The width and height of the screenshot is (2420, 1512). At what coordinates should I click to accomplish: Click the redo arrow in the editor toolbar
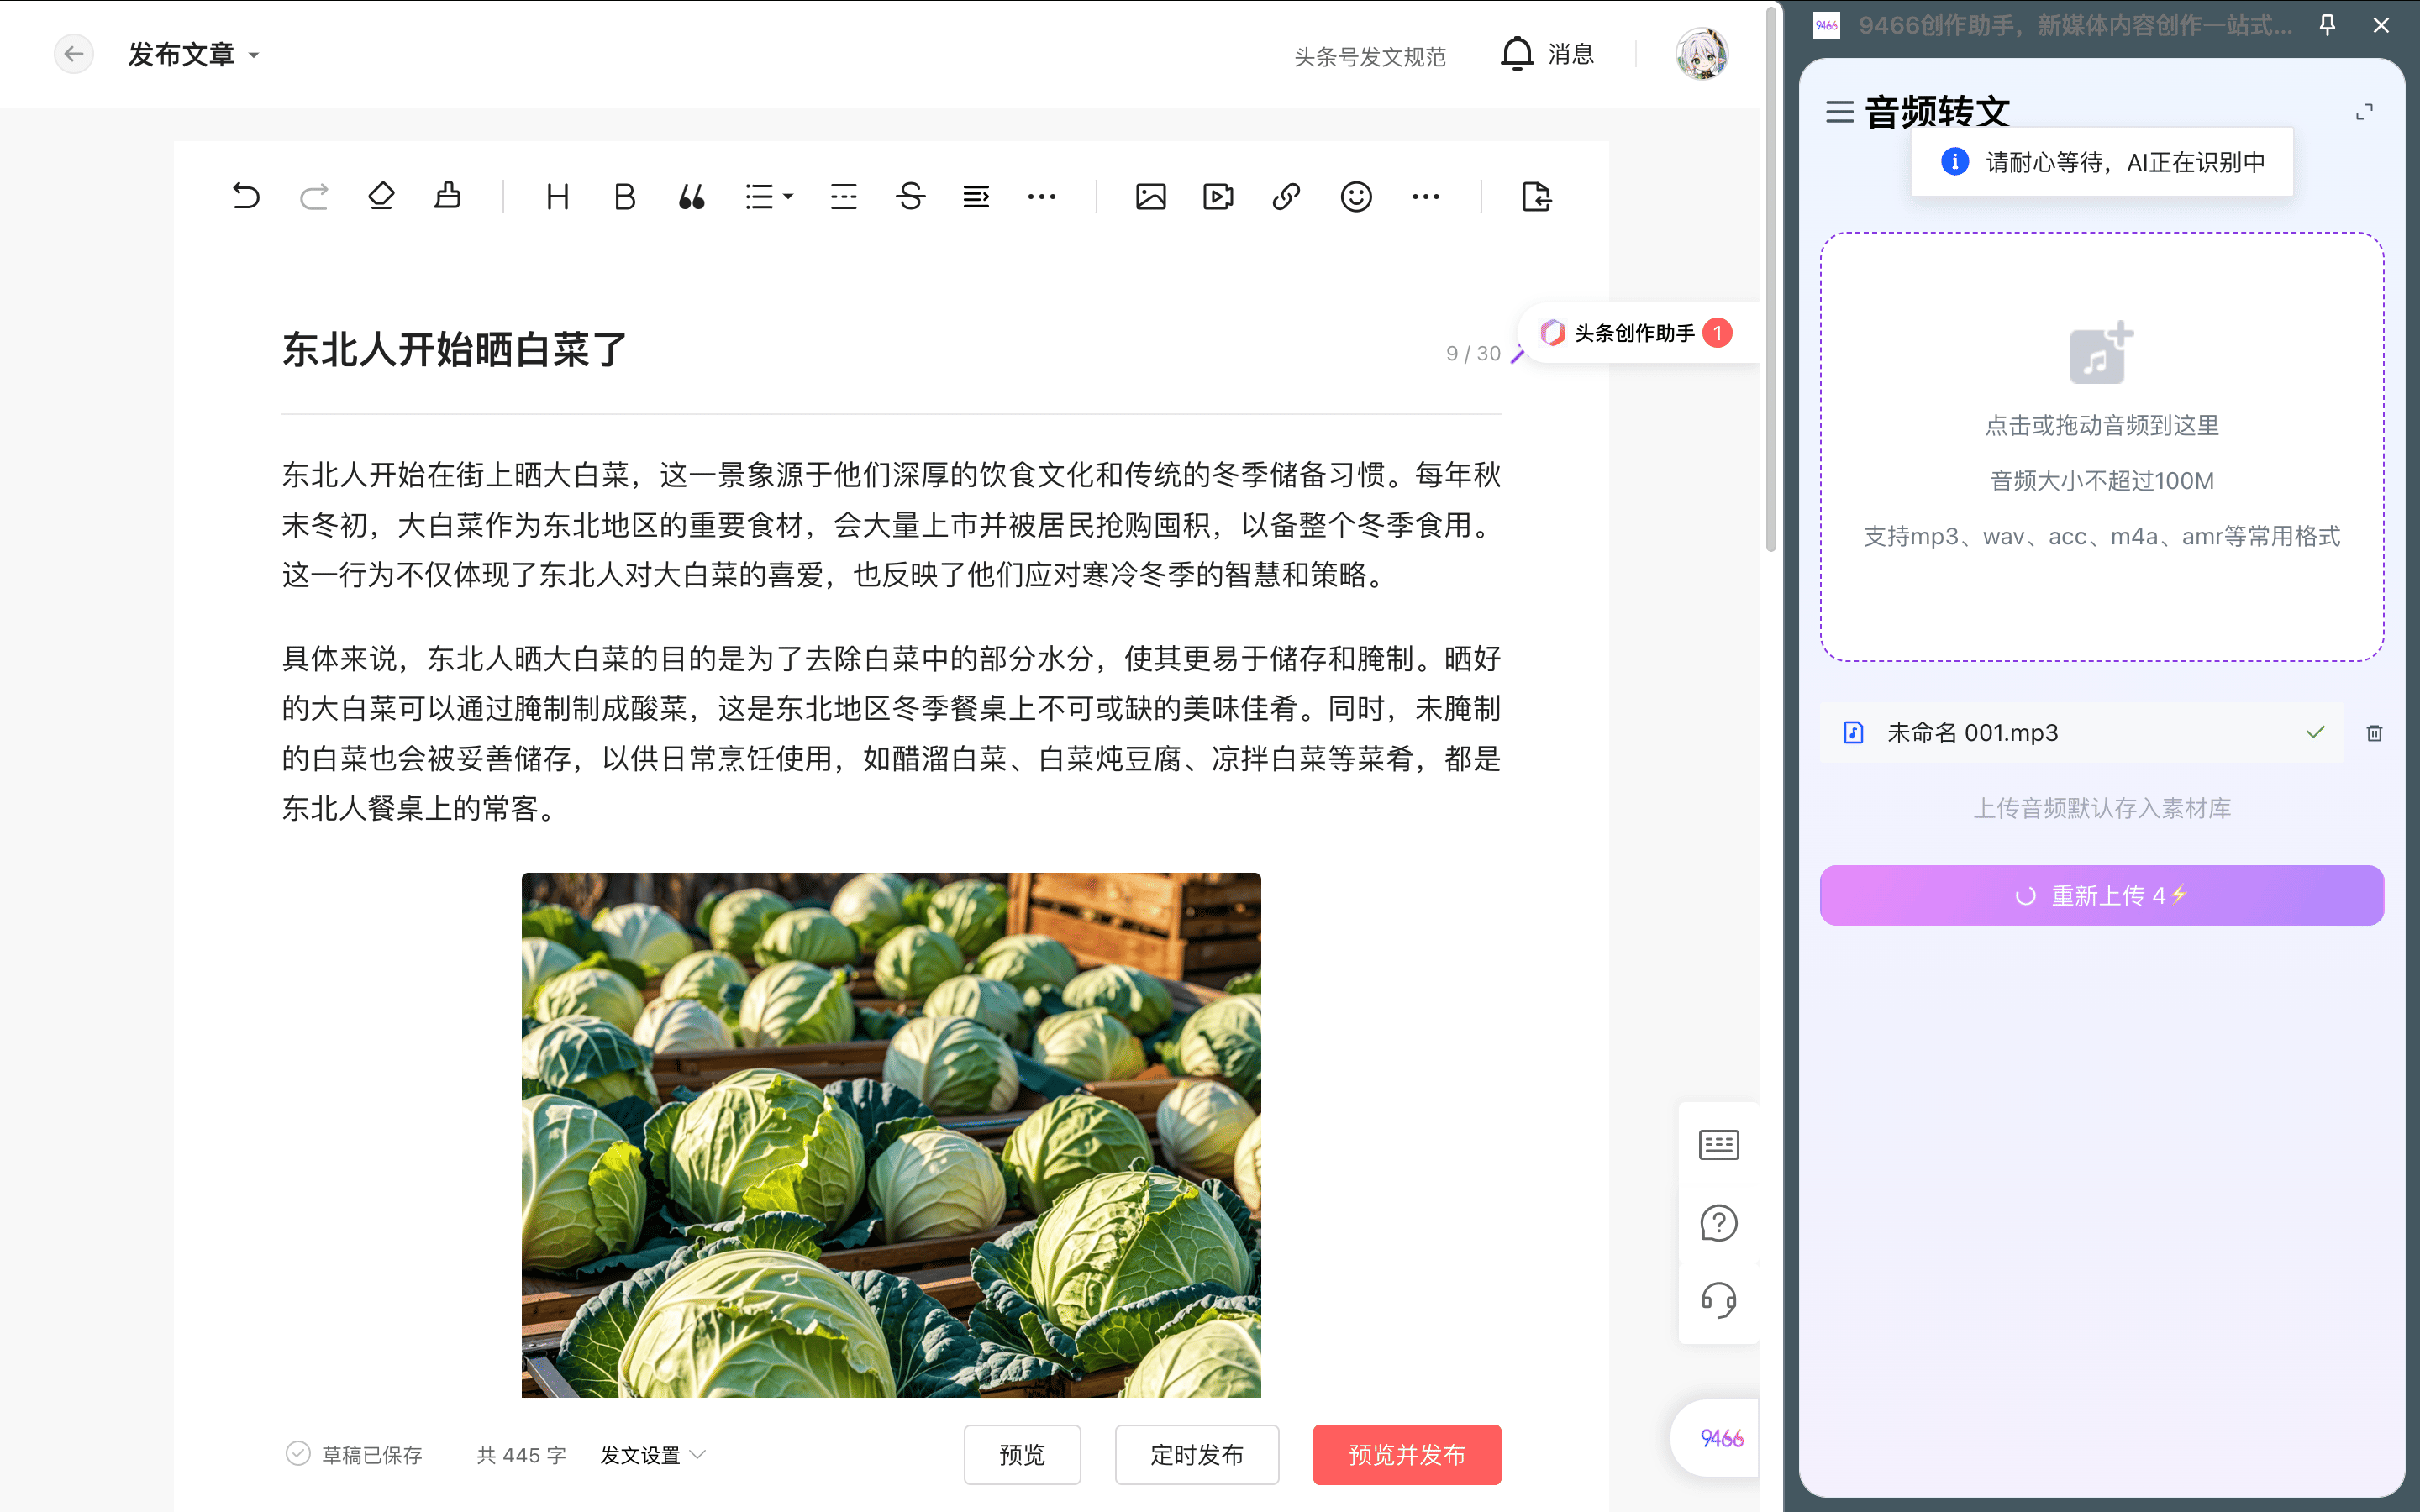pyautogui.click(x=314, y=196)
